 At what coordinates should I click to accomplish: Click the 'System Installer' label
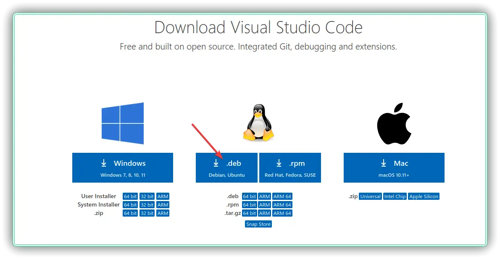[99, 204]
